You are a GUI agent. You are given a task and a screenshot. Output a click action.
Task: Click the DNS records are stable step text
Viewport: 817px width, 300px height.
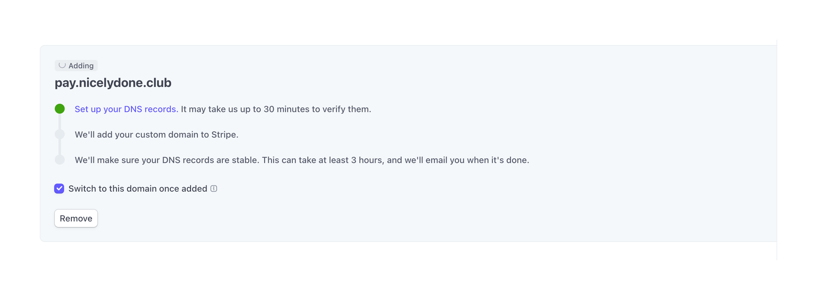[301, 160]
